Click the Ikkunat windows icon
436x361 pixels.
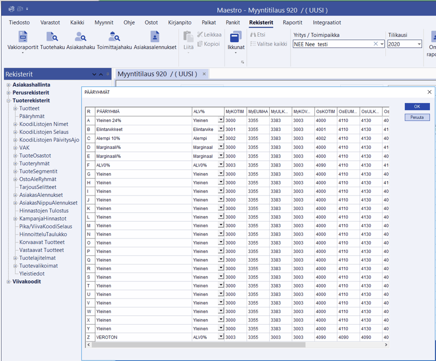(x=236, y=37)
